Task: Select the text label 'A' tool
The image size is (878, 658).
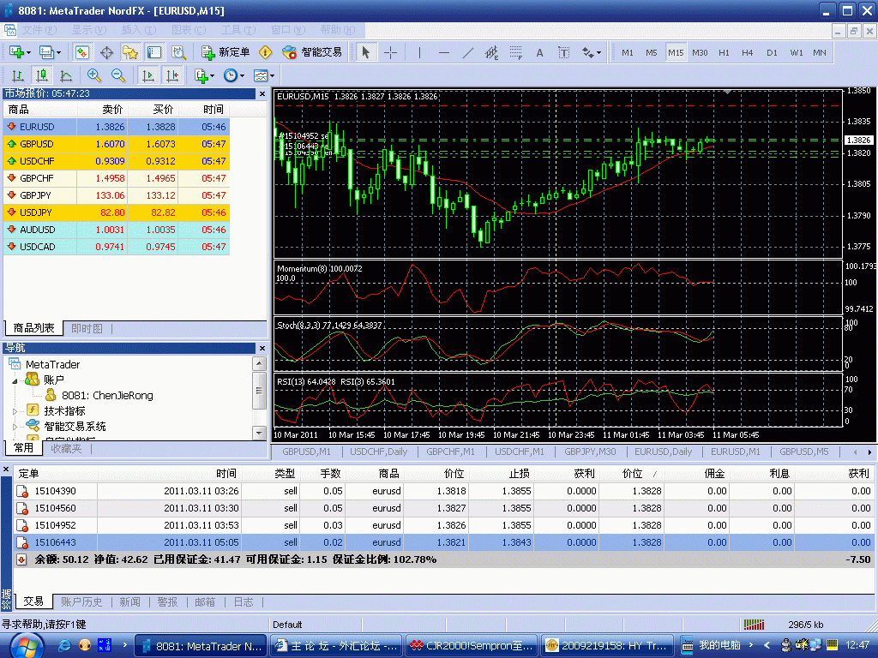Action: [539, 52]
